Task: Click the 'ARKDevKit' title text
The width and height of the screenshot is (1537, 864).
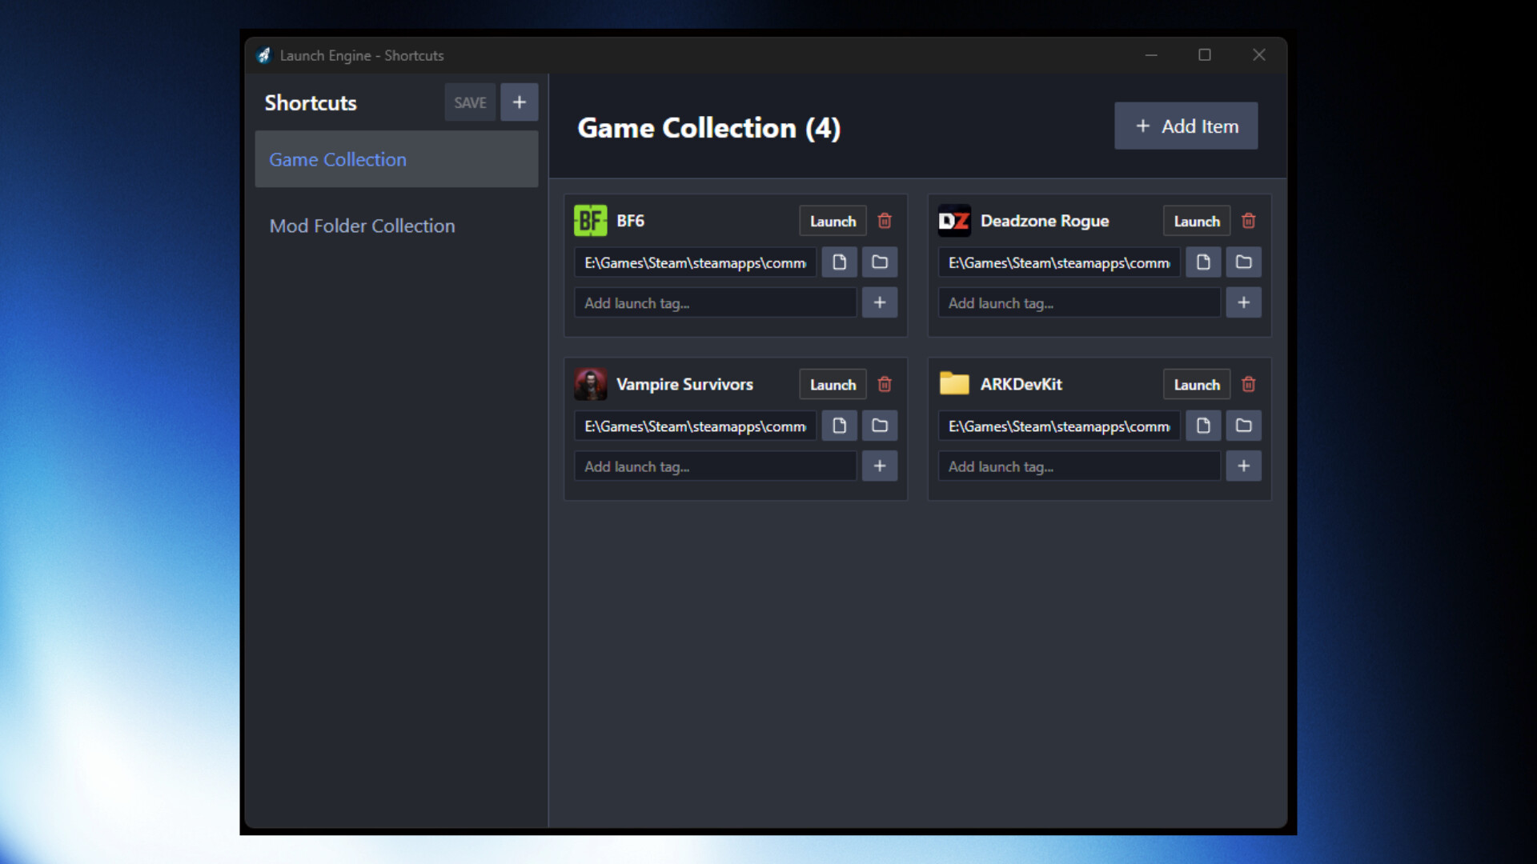Action: [x=1021, y=384]
